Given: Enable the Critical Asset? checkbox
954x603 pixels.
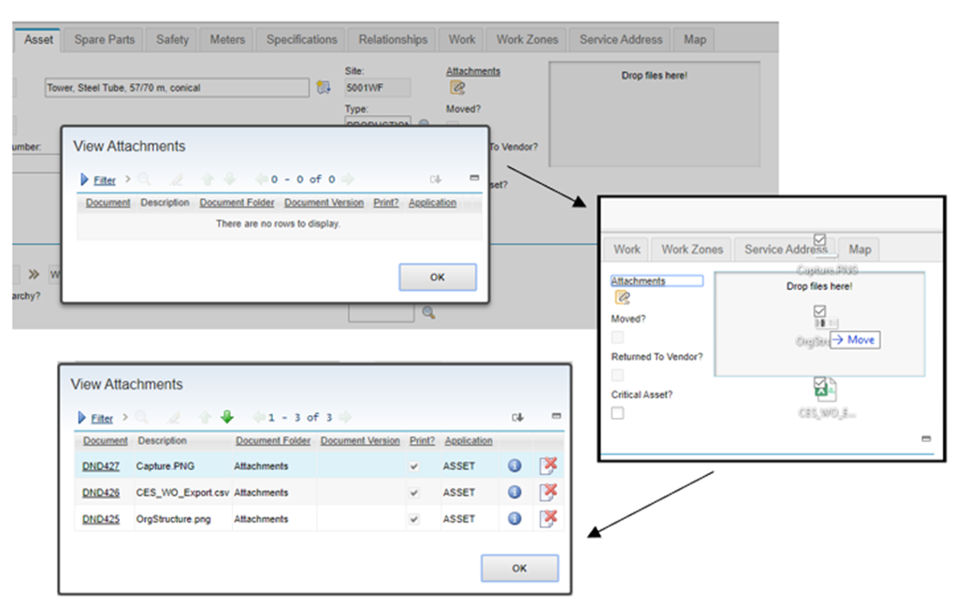Looking at the screenshot, I should pos(617,411).
